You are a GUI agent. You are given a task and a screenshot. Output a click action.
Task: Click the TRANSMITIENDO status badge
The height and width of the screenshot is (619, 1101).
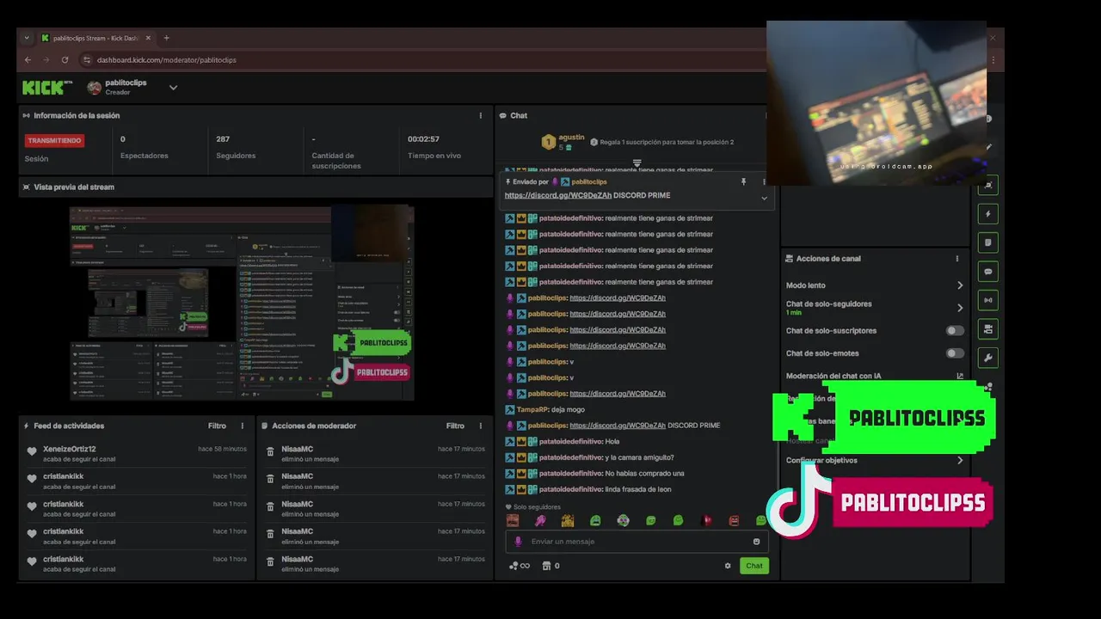(54, 140)
